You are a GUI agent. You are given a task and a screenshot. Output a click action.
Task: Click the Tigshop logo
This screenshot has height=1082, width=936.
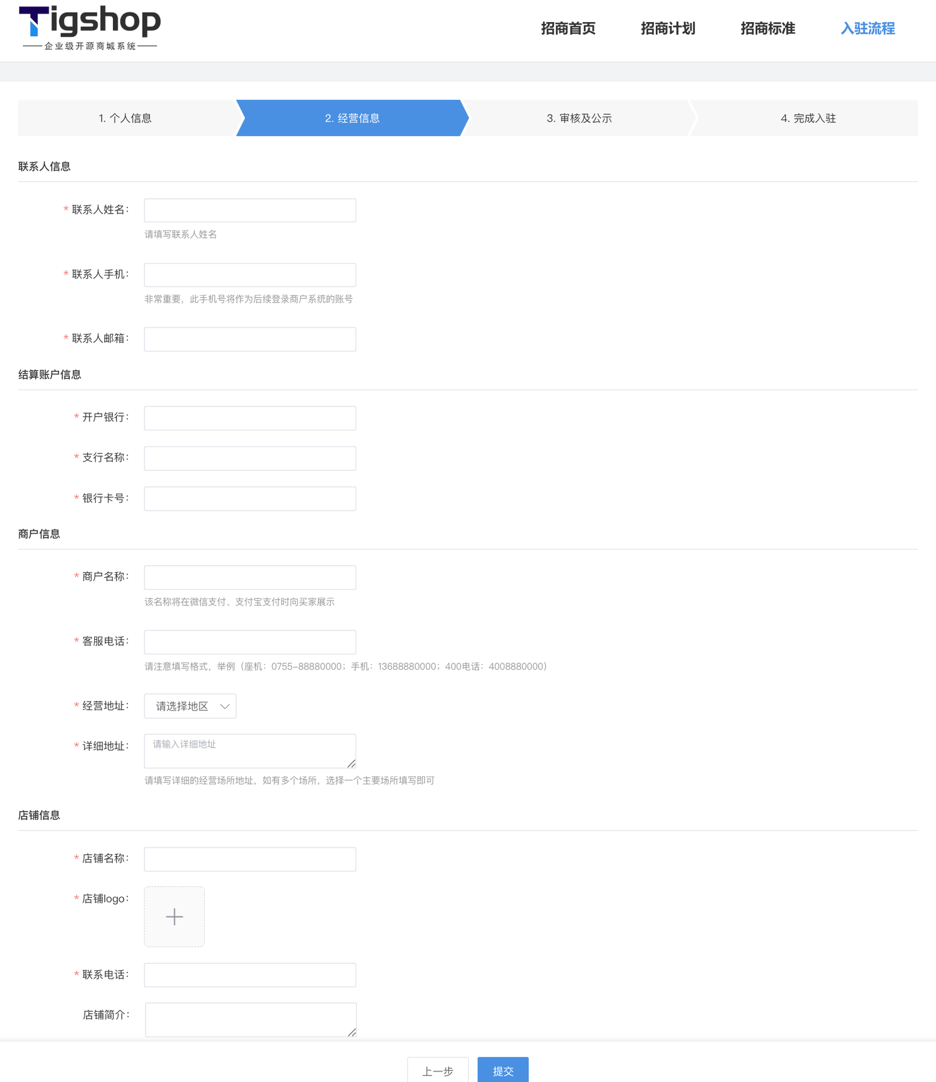90,27
